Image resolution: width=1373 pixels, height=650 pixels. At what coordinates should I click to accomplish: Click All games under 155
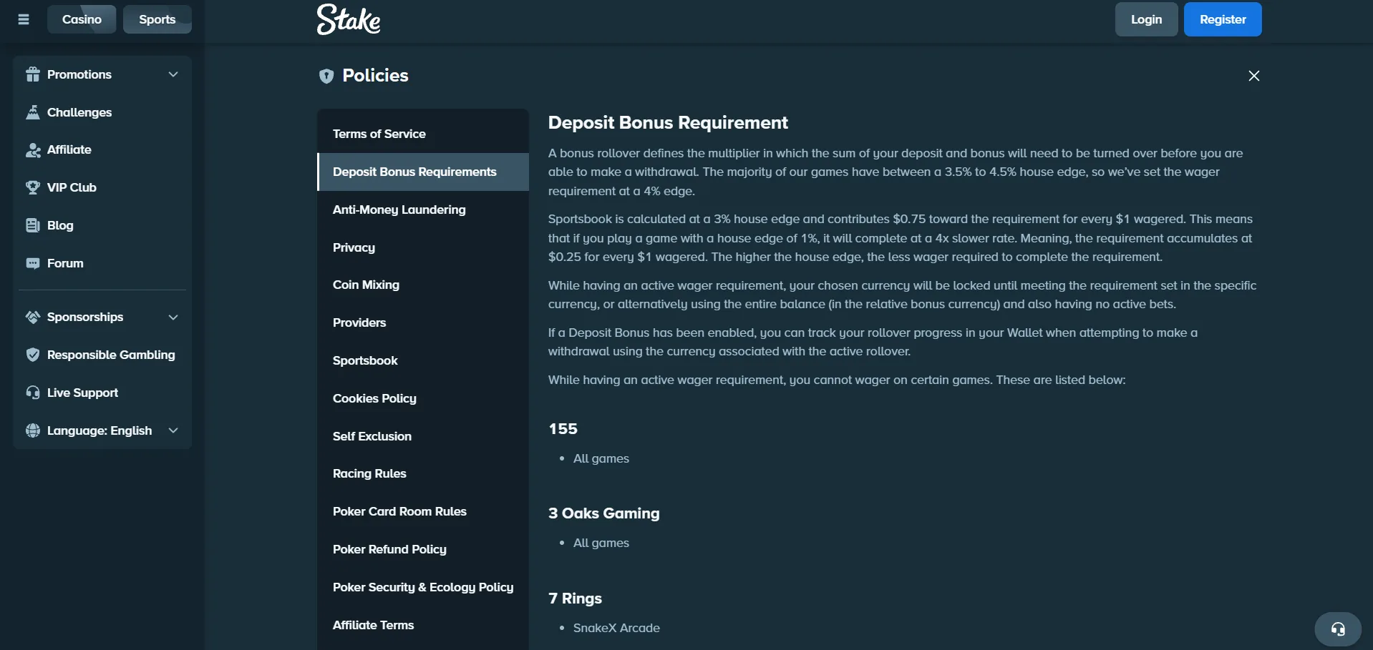pos(601,458)
